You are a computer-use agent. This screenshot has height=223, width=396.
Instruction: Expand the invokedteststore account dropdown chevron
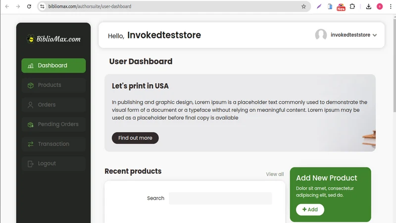point(375,35)
